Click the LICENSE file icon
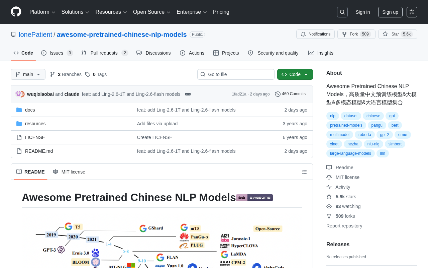The width and height of the screenshot is (428, 268). 19,137
